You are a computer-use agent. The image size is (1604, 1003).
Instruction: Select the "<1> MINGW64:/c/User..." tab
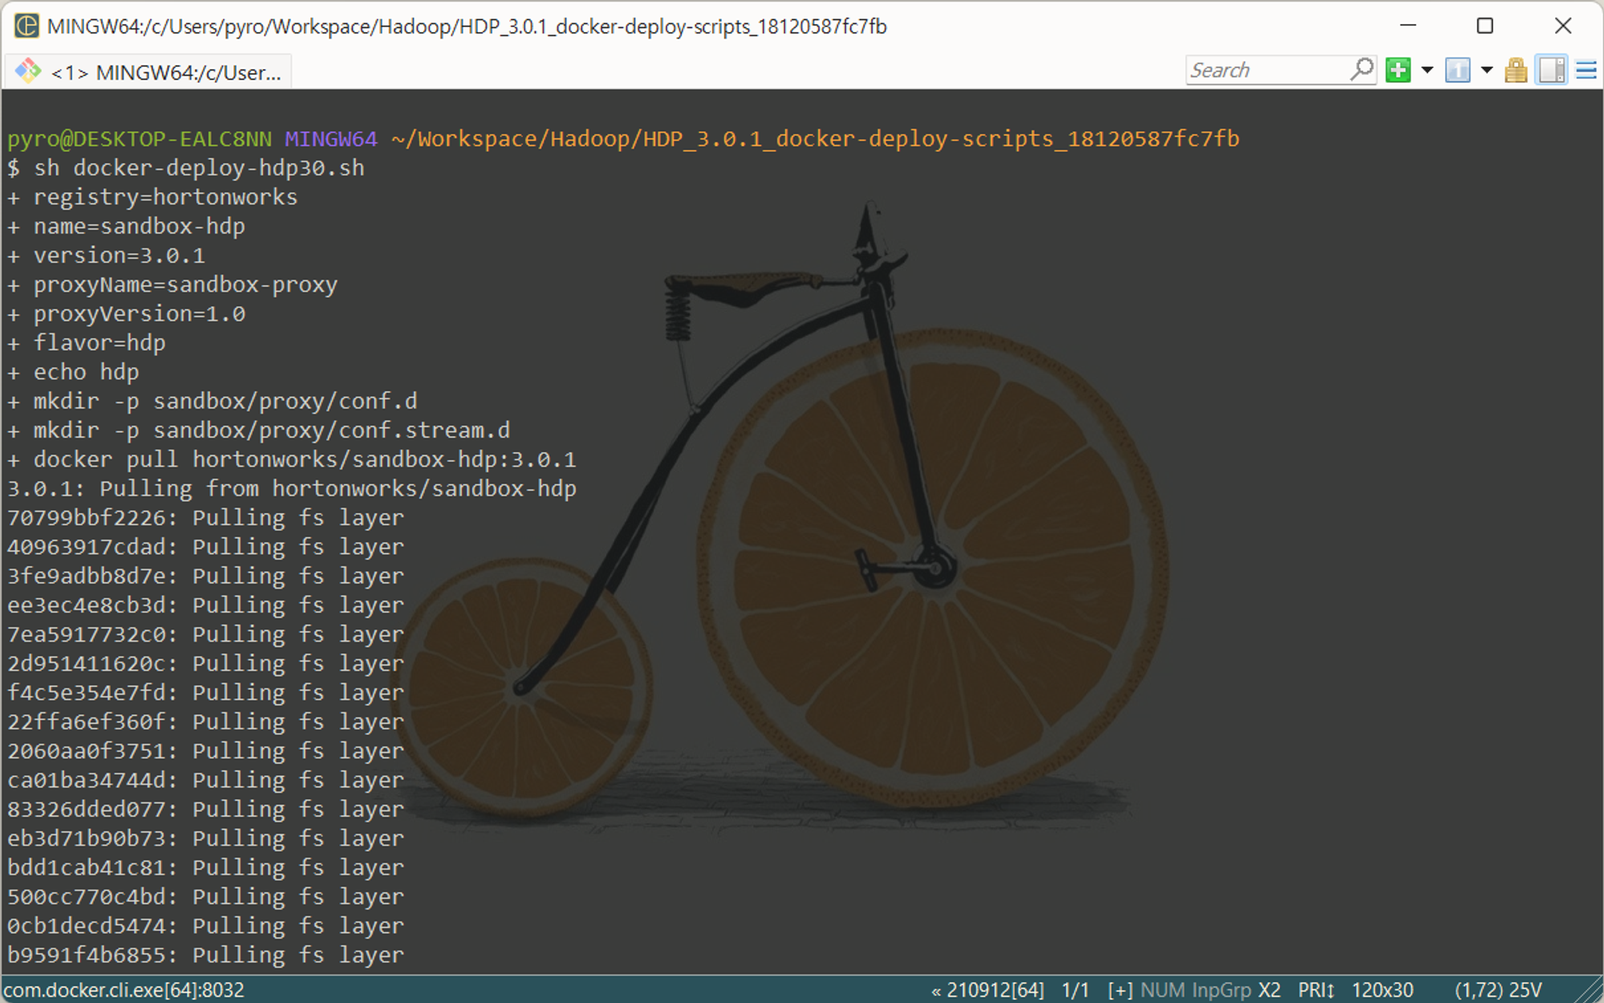pyautogui.click(x=148, y=72)
